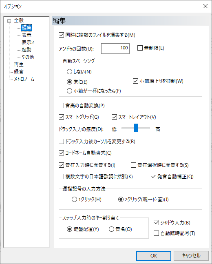This screenshot has height=264, width=212.
Task: Open メトロノーム settings in tree
Action: point(24,79)
